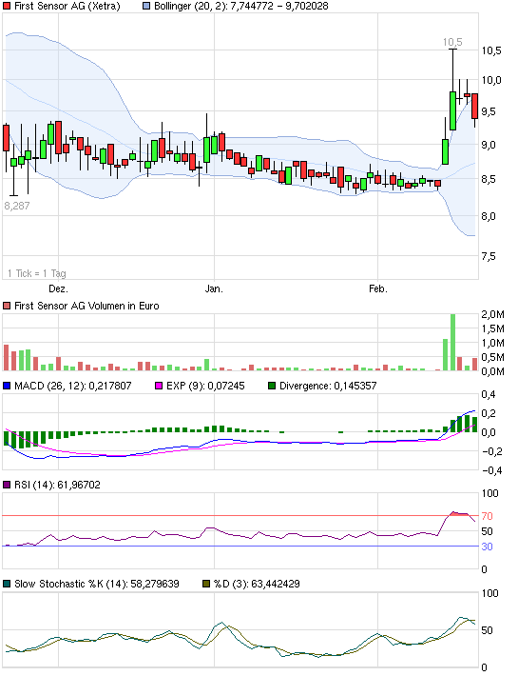The image size is (518, 676).
Task: Click the magenta EXP (9) legend swatch
Action: coord(159,386)
